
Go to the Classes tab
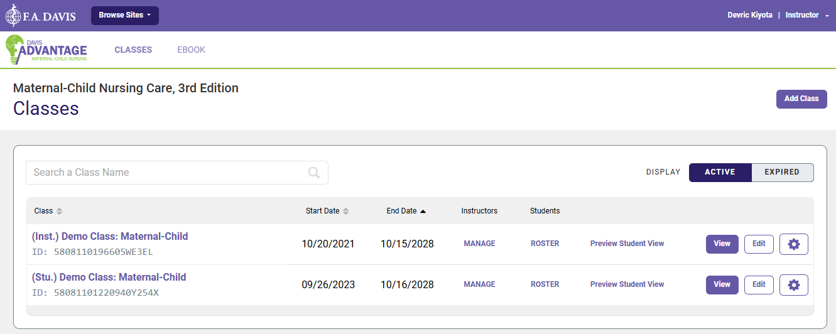click(133, 50)
